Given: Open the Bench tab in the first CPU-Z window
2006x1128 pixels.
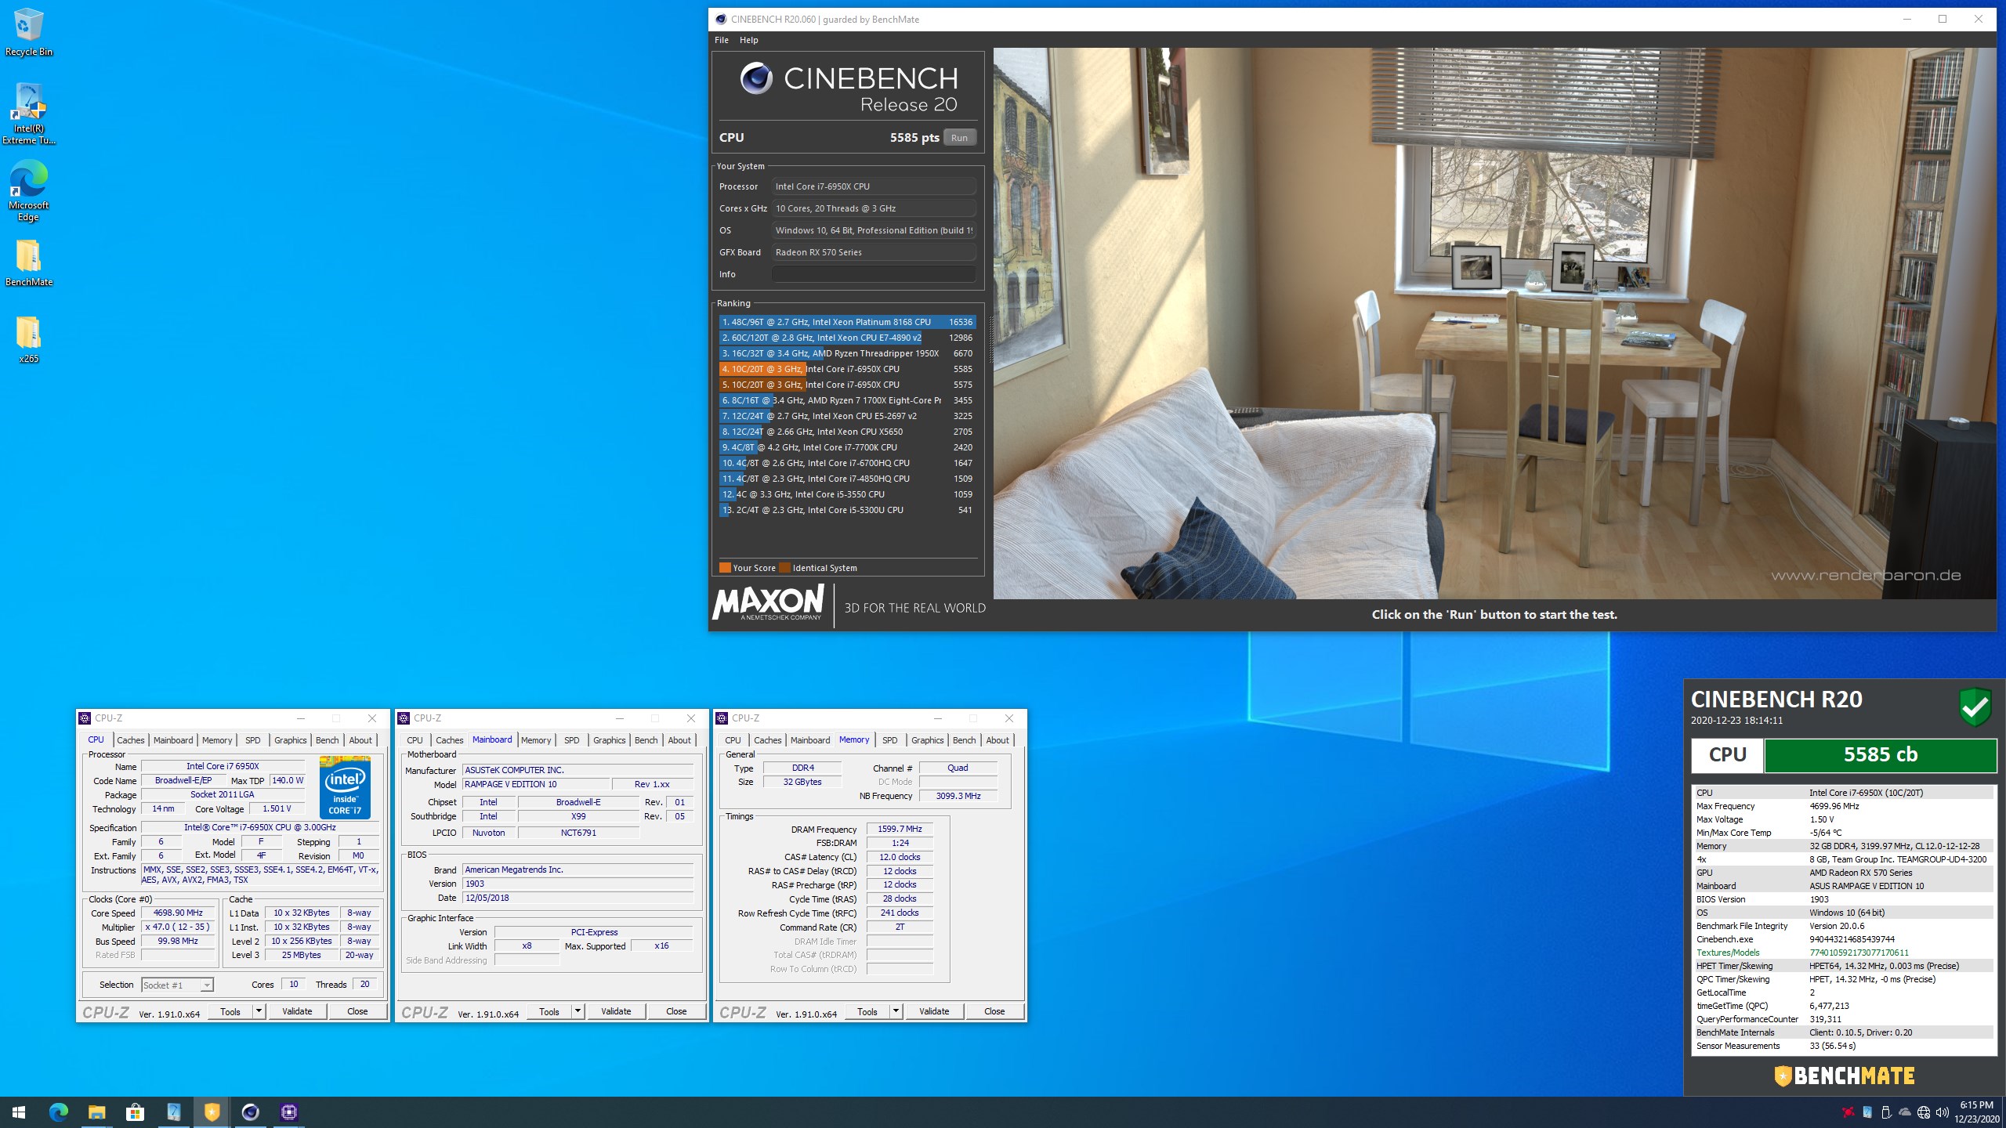Looking at the screenshot, I should click(x=328, y=740).
